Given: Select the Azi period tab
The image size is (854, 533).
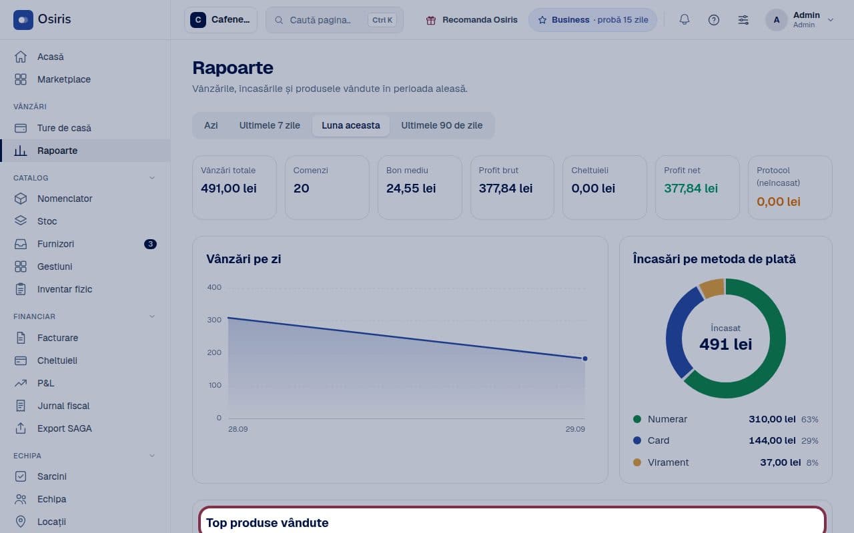Looking at the screenshot, I should coord(211,125).
